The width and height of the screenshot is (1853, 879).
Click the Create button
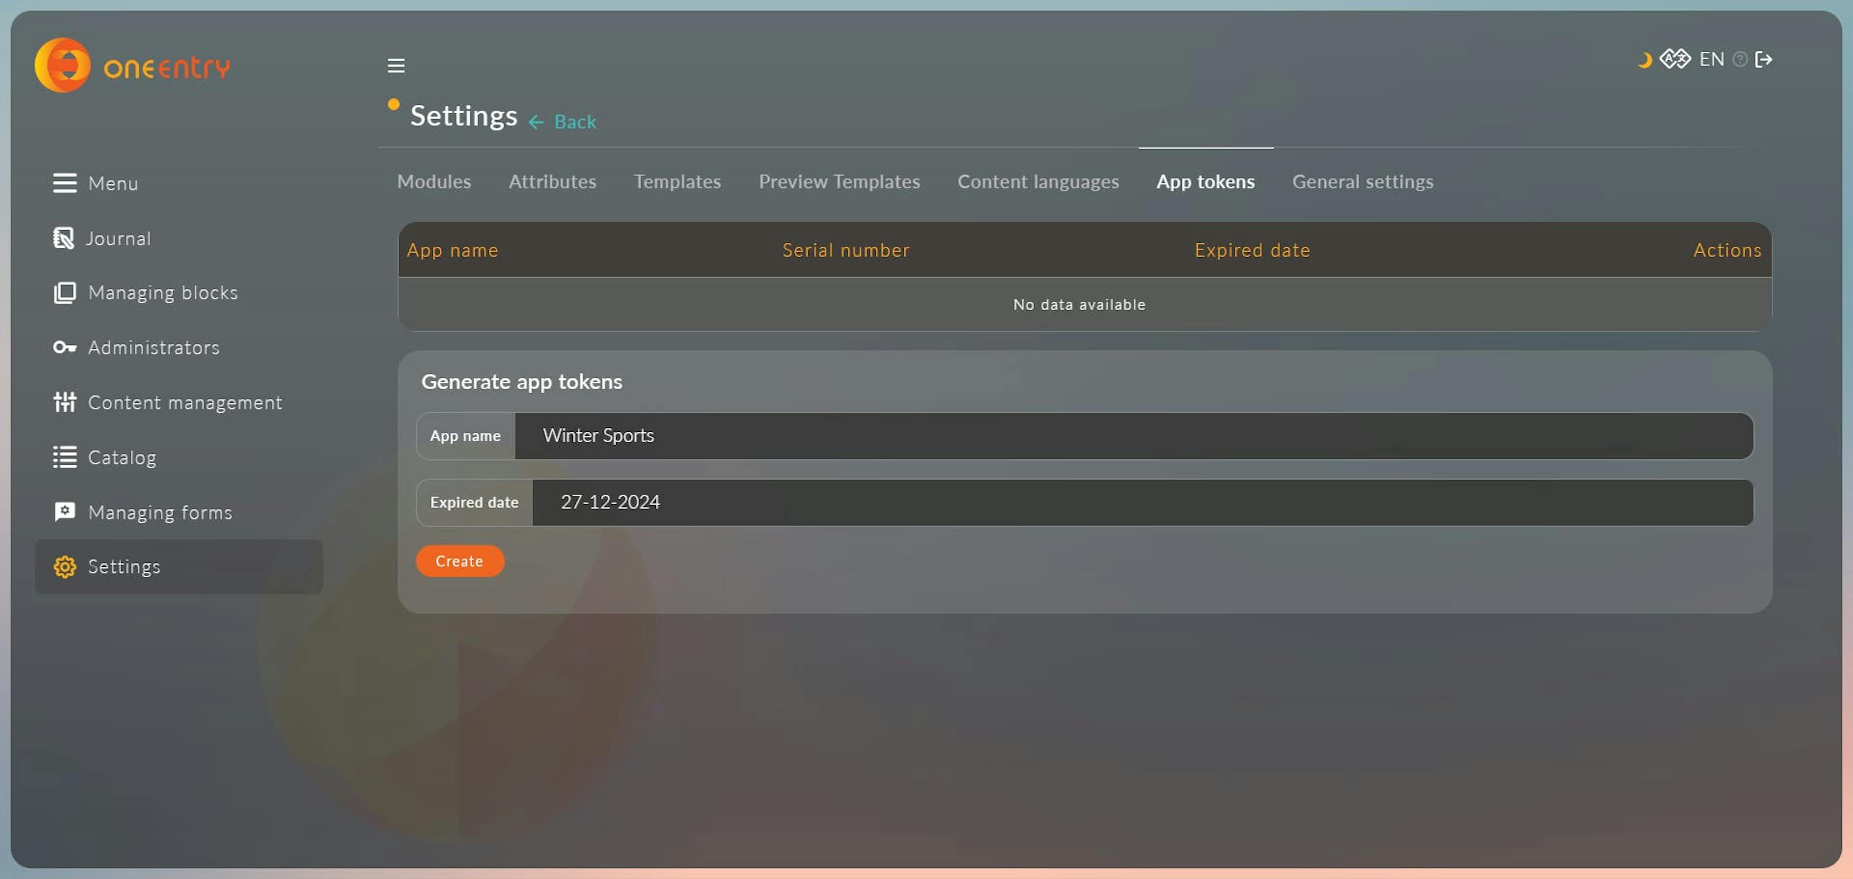(460, 561)
